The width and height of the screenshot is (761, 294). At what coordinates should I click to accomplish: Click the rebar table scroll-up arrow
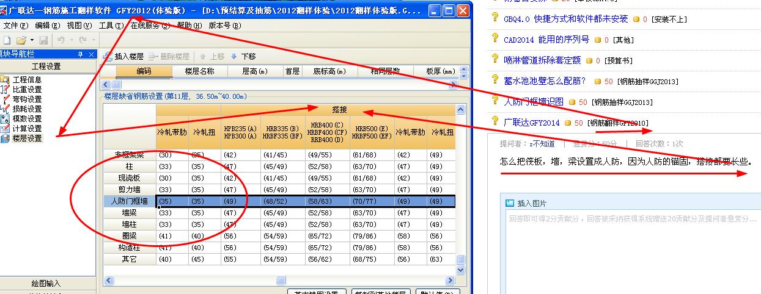pyautogui.click(x=461, y=109)
